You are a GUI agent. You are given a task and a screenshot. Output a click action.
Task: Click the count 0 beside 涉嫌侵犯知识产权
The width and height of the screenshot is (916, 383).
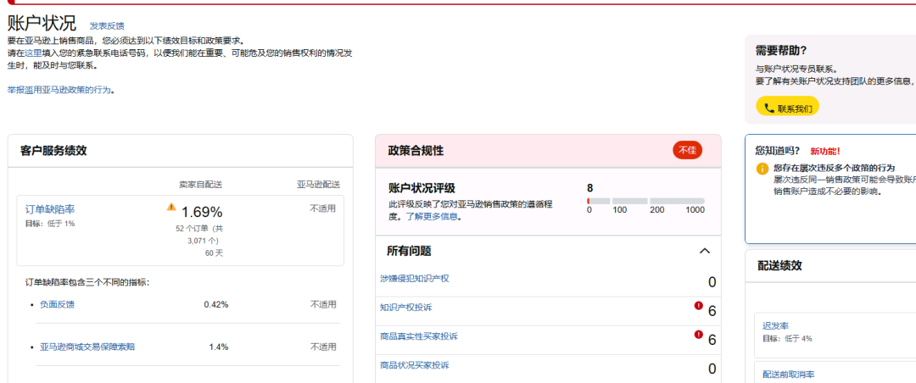(x=712, y=282)
